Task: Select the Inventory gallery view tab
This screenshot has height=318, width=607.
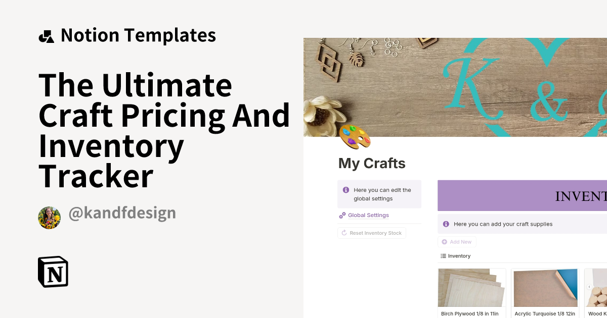Action: pos(455,256)
